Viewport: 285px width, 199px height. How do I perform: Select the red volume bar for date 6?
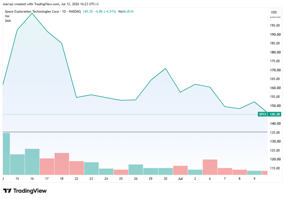(x=210, y=167)
